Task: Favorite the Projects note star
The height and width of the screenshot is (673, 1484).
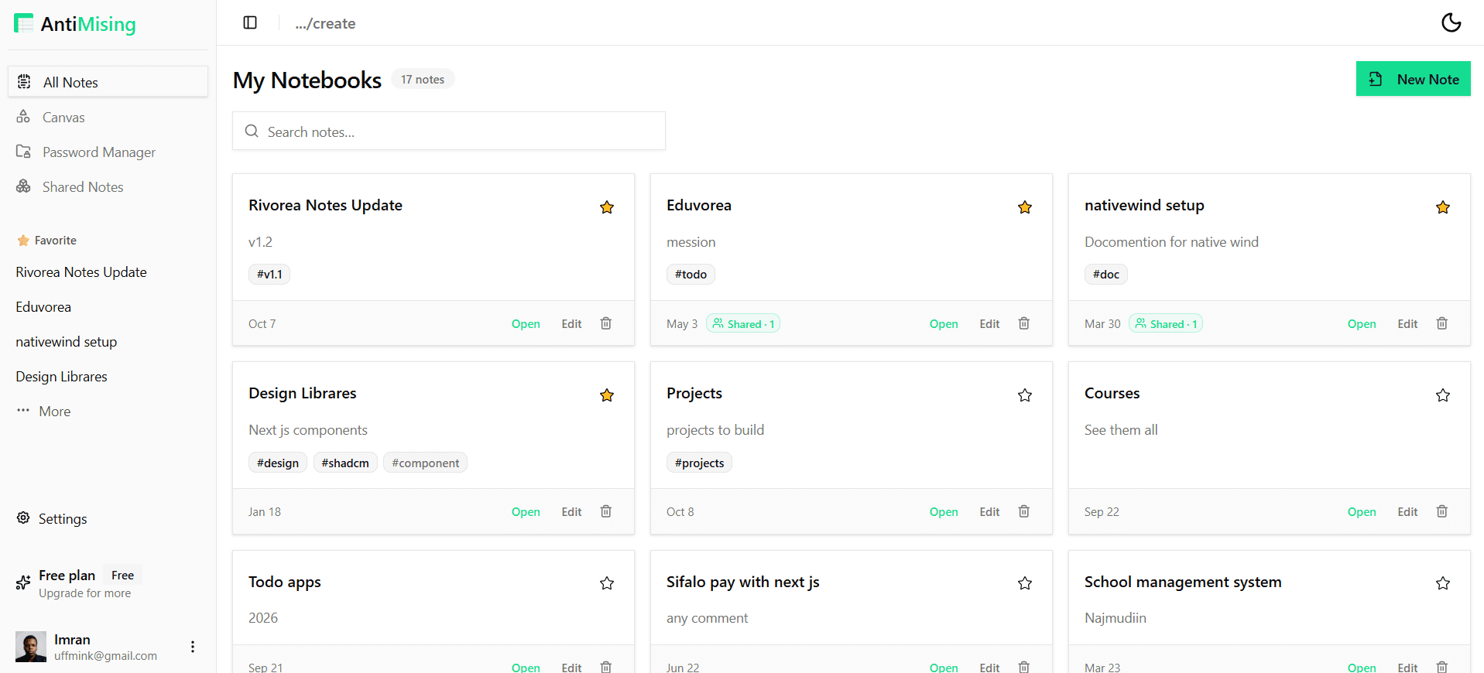Action: [x=1025, y=395]
